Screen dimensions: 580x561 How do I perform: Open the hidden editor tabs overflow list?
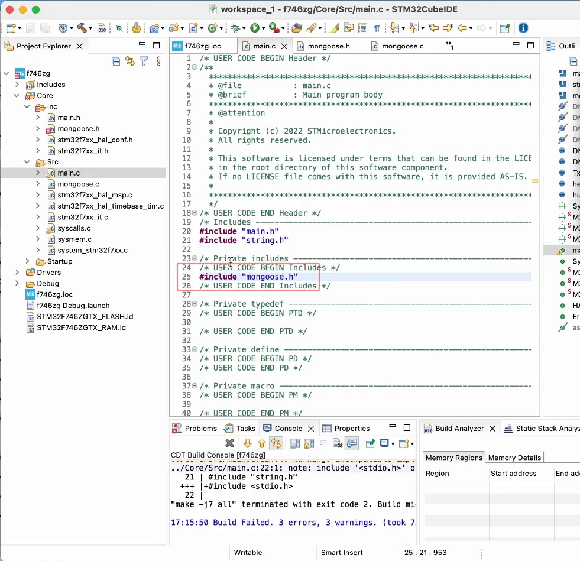[x=449, y=46]
